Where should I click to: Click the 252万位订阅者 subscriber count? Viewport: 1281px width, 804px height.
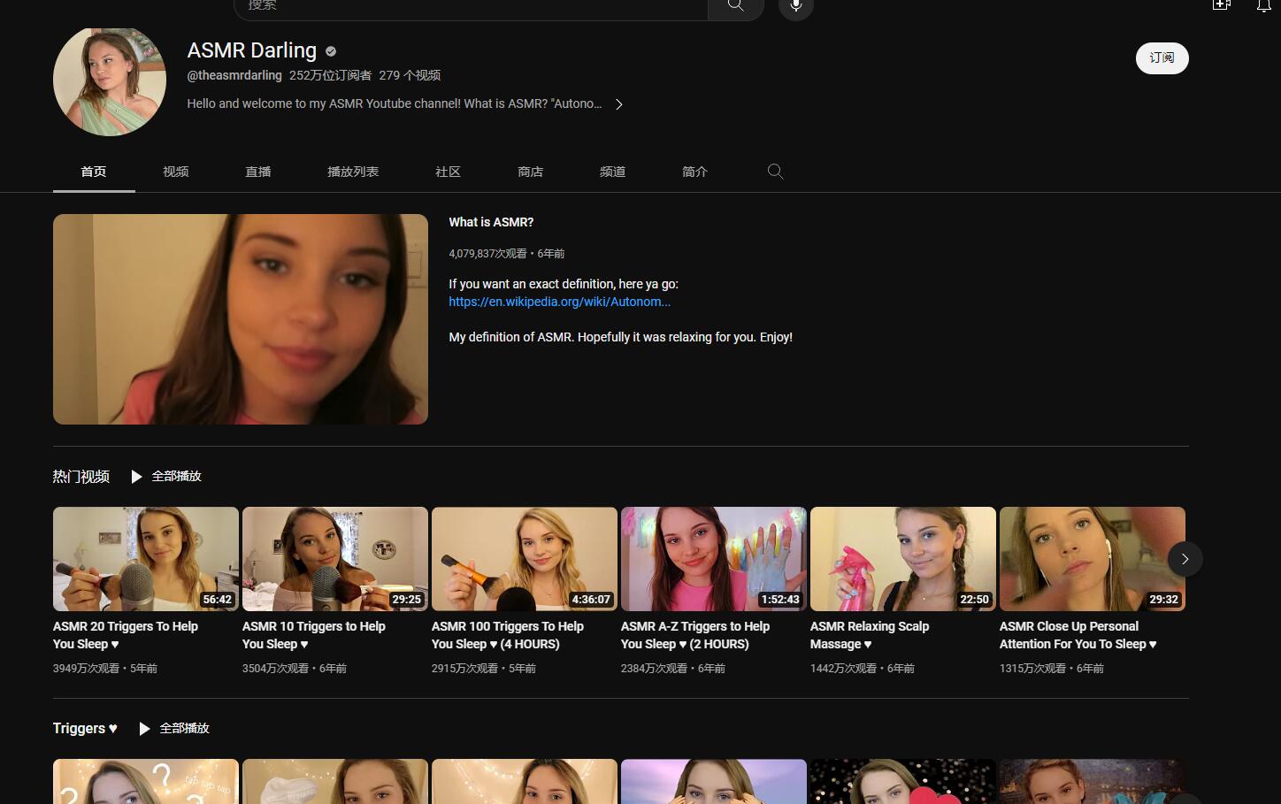331,75
